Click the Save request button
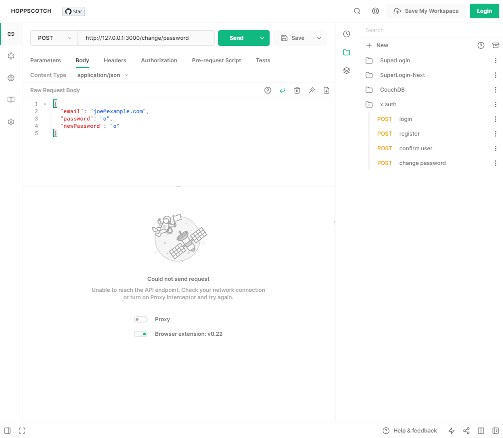 pos(293,38)
